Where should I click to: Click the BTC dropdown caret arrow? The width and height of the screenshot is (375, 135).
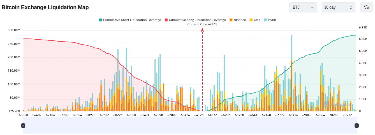tap(312, 8)
